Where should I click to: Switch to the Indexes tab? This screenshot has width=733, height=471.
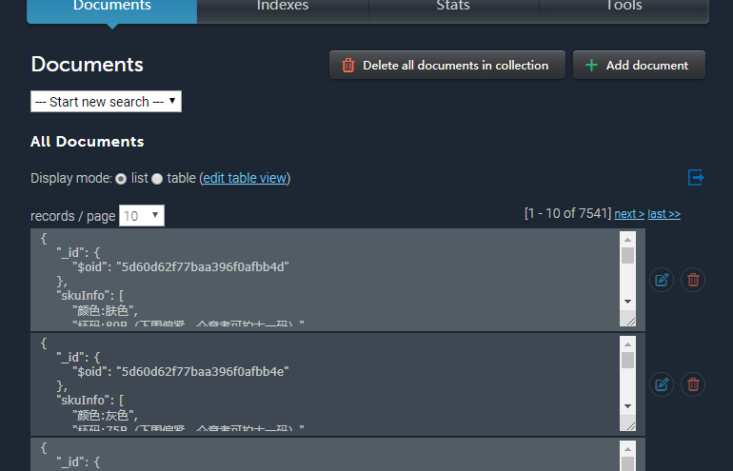(283, 10)
